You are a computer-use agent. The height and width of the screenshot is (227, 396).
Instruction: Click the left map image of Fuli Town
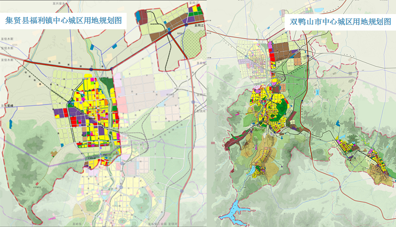[x=103, y=124]
